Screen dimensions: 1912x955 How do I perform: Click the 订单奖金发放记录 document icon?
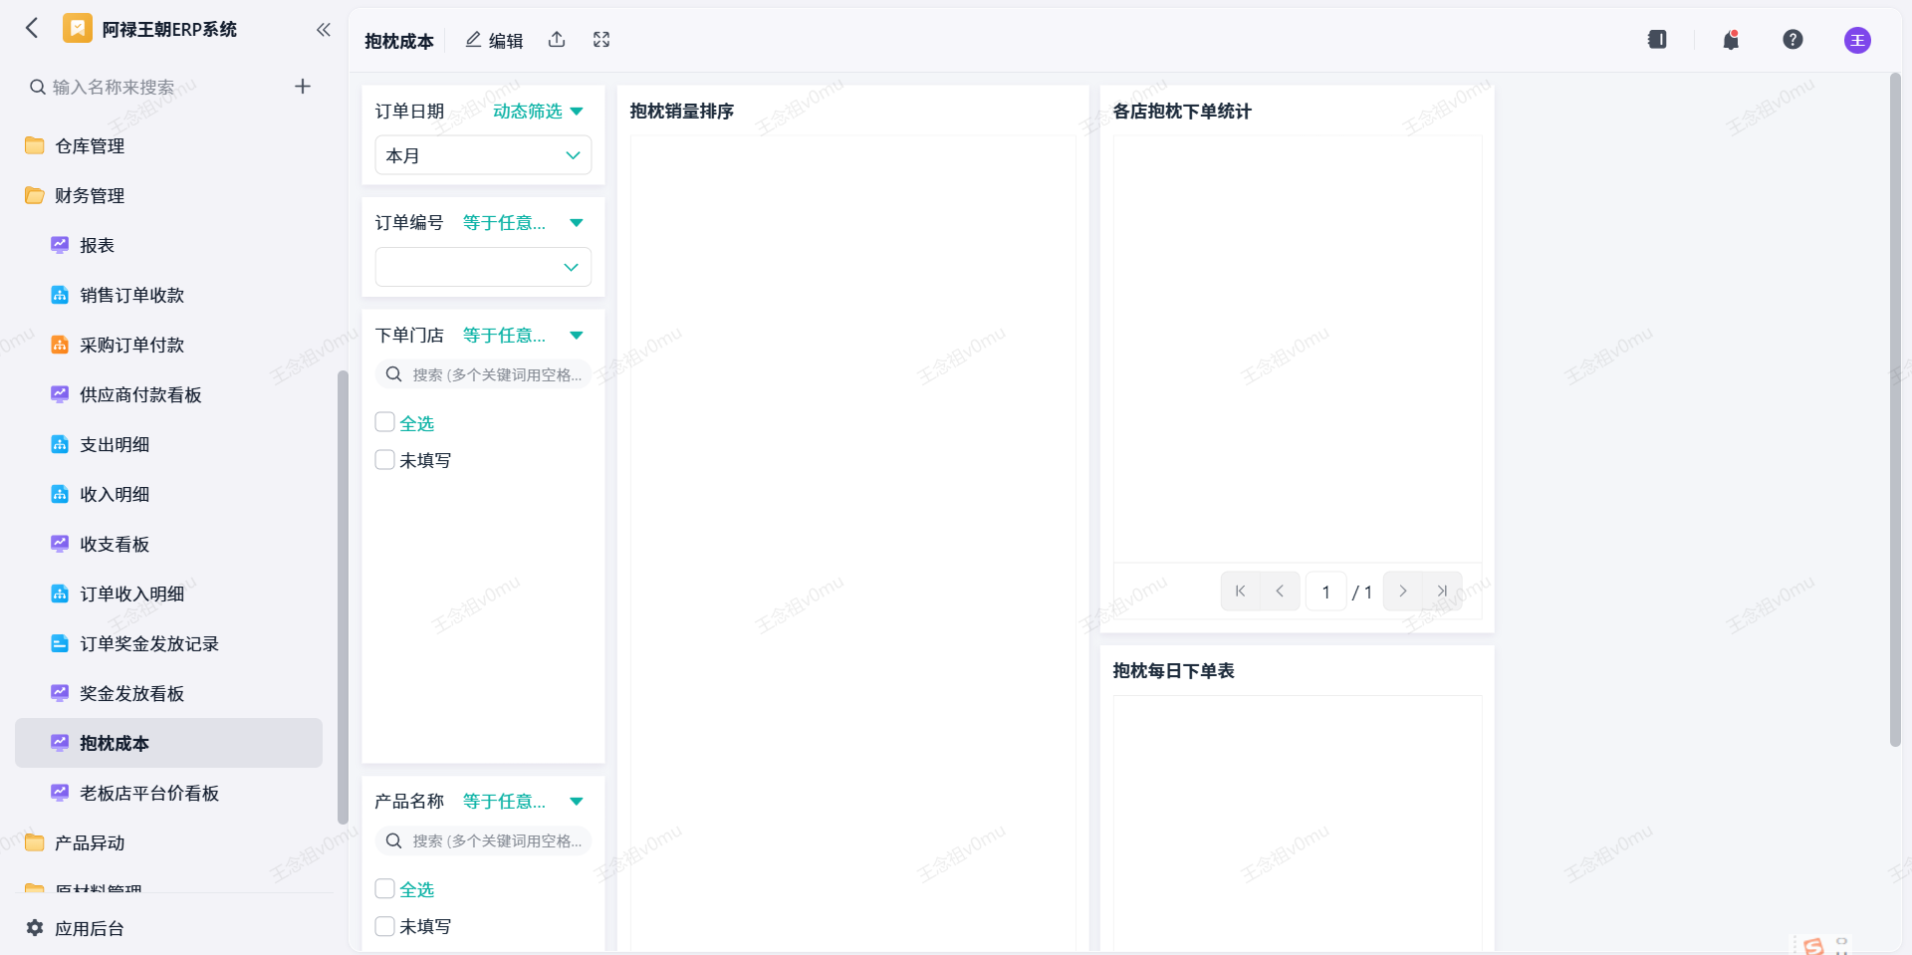coord(60,643)
